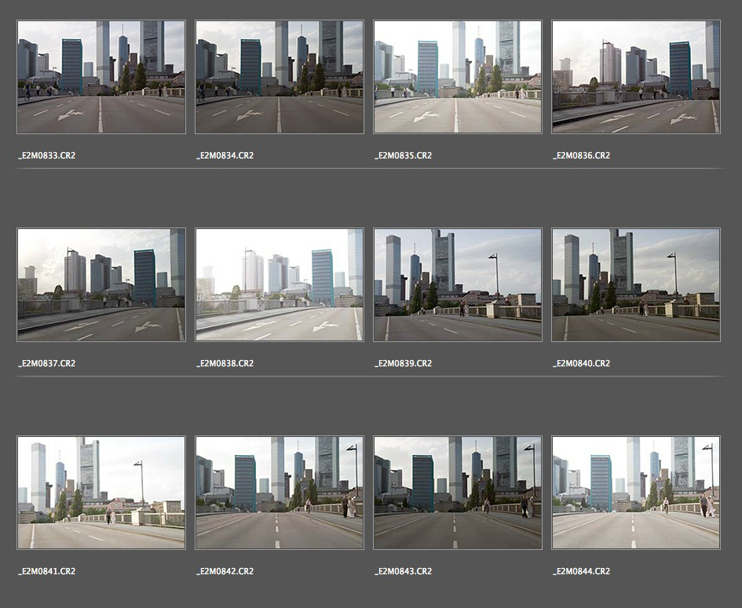Viewport: 742px width, 608px height.
Task: Click the _E2M0844.CR2 filename label
Action: point(581,571)
